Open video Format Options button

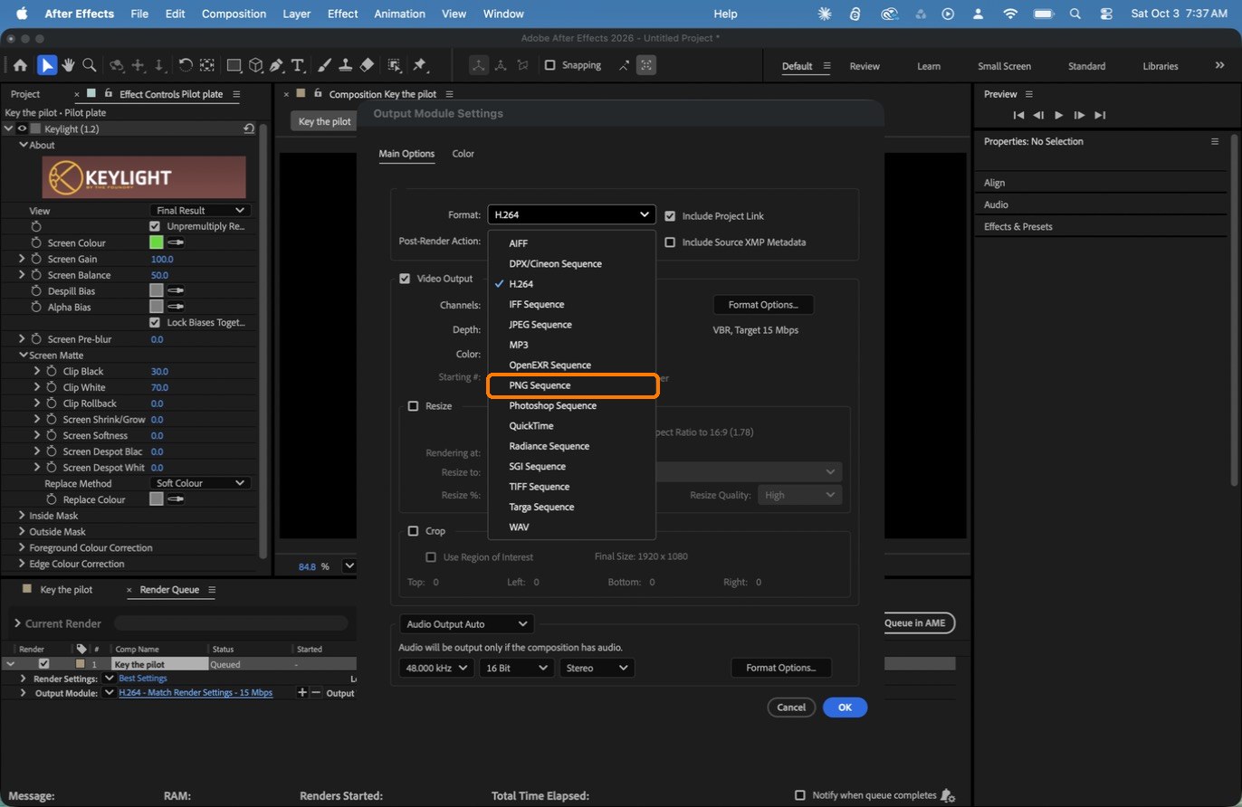point(763,305)
